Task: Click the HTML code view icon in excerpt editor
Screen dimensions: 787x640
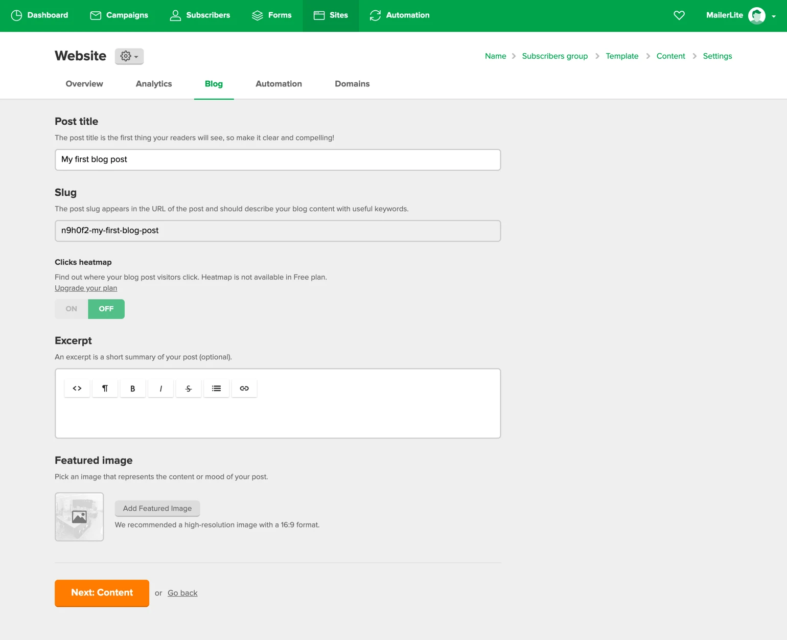Action: 77,388
